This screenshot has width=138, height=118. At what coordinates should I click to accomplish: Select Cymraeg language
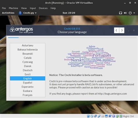(x=28, y=62)
